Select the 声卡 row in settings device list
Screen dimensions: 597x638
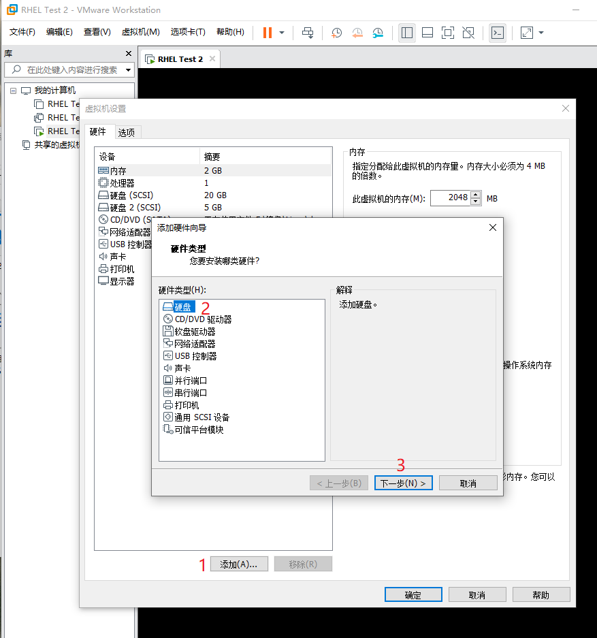118,257
